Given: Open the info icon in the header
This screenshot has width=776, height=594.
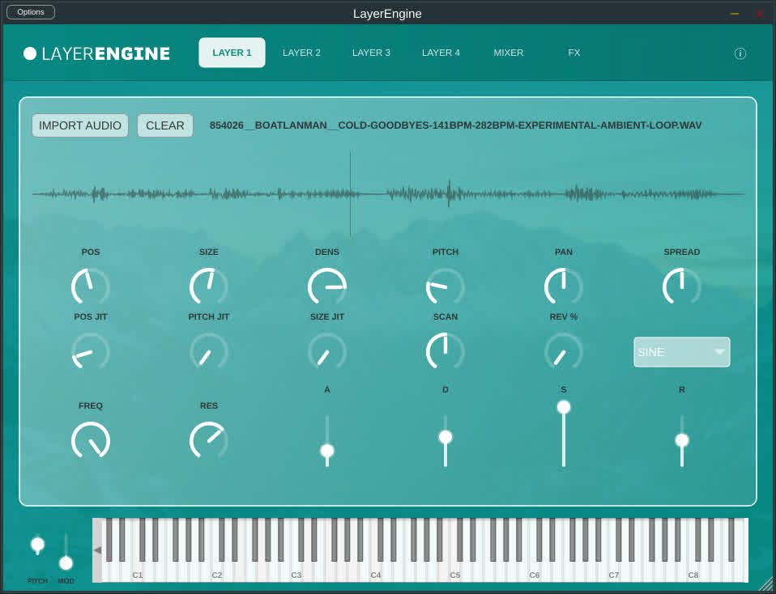Looking at the screenshot, I should point(740,53).
